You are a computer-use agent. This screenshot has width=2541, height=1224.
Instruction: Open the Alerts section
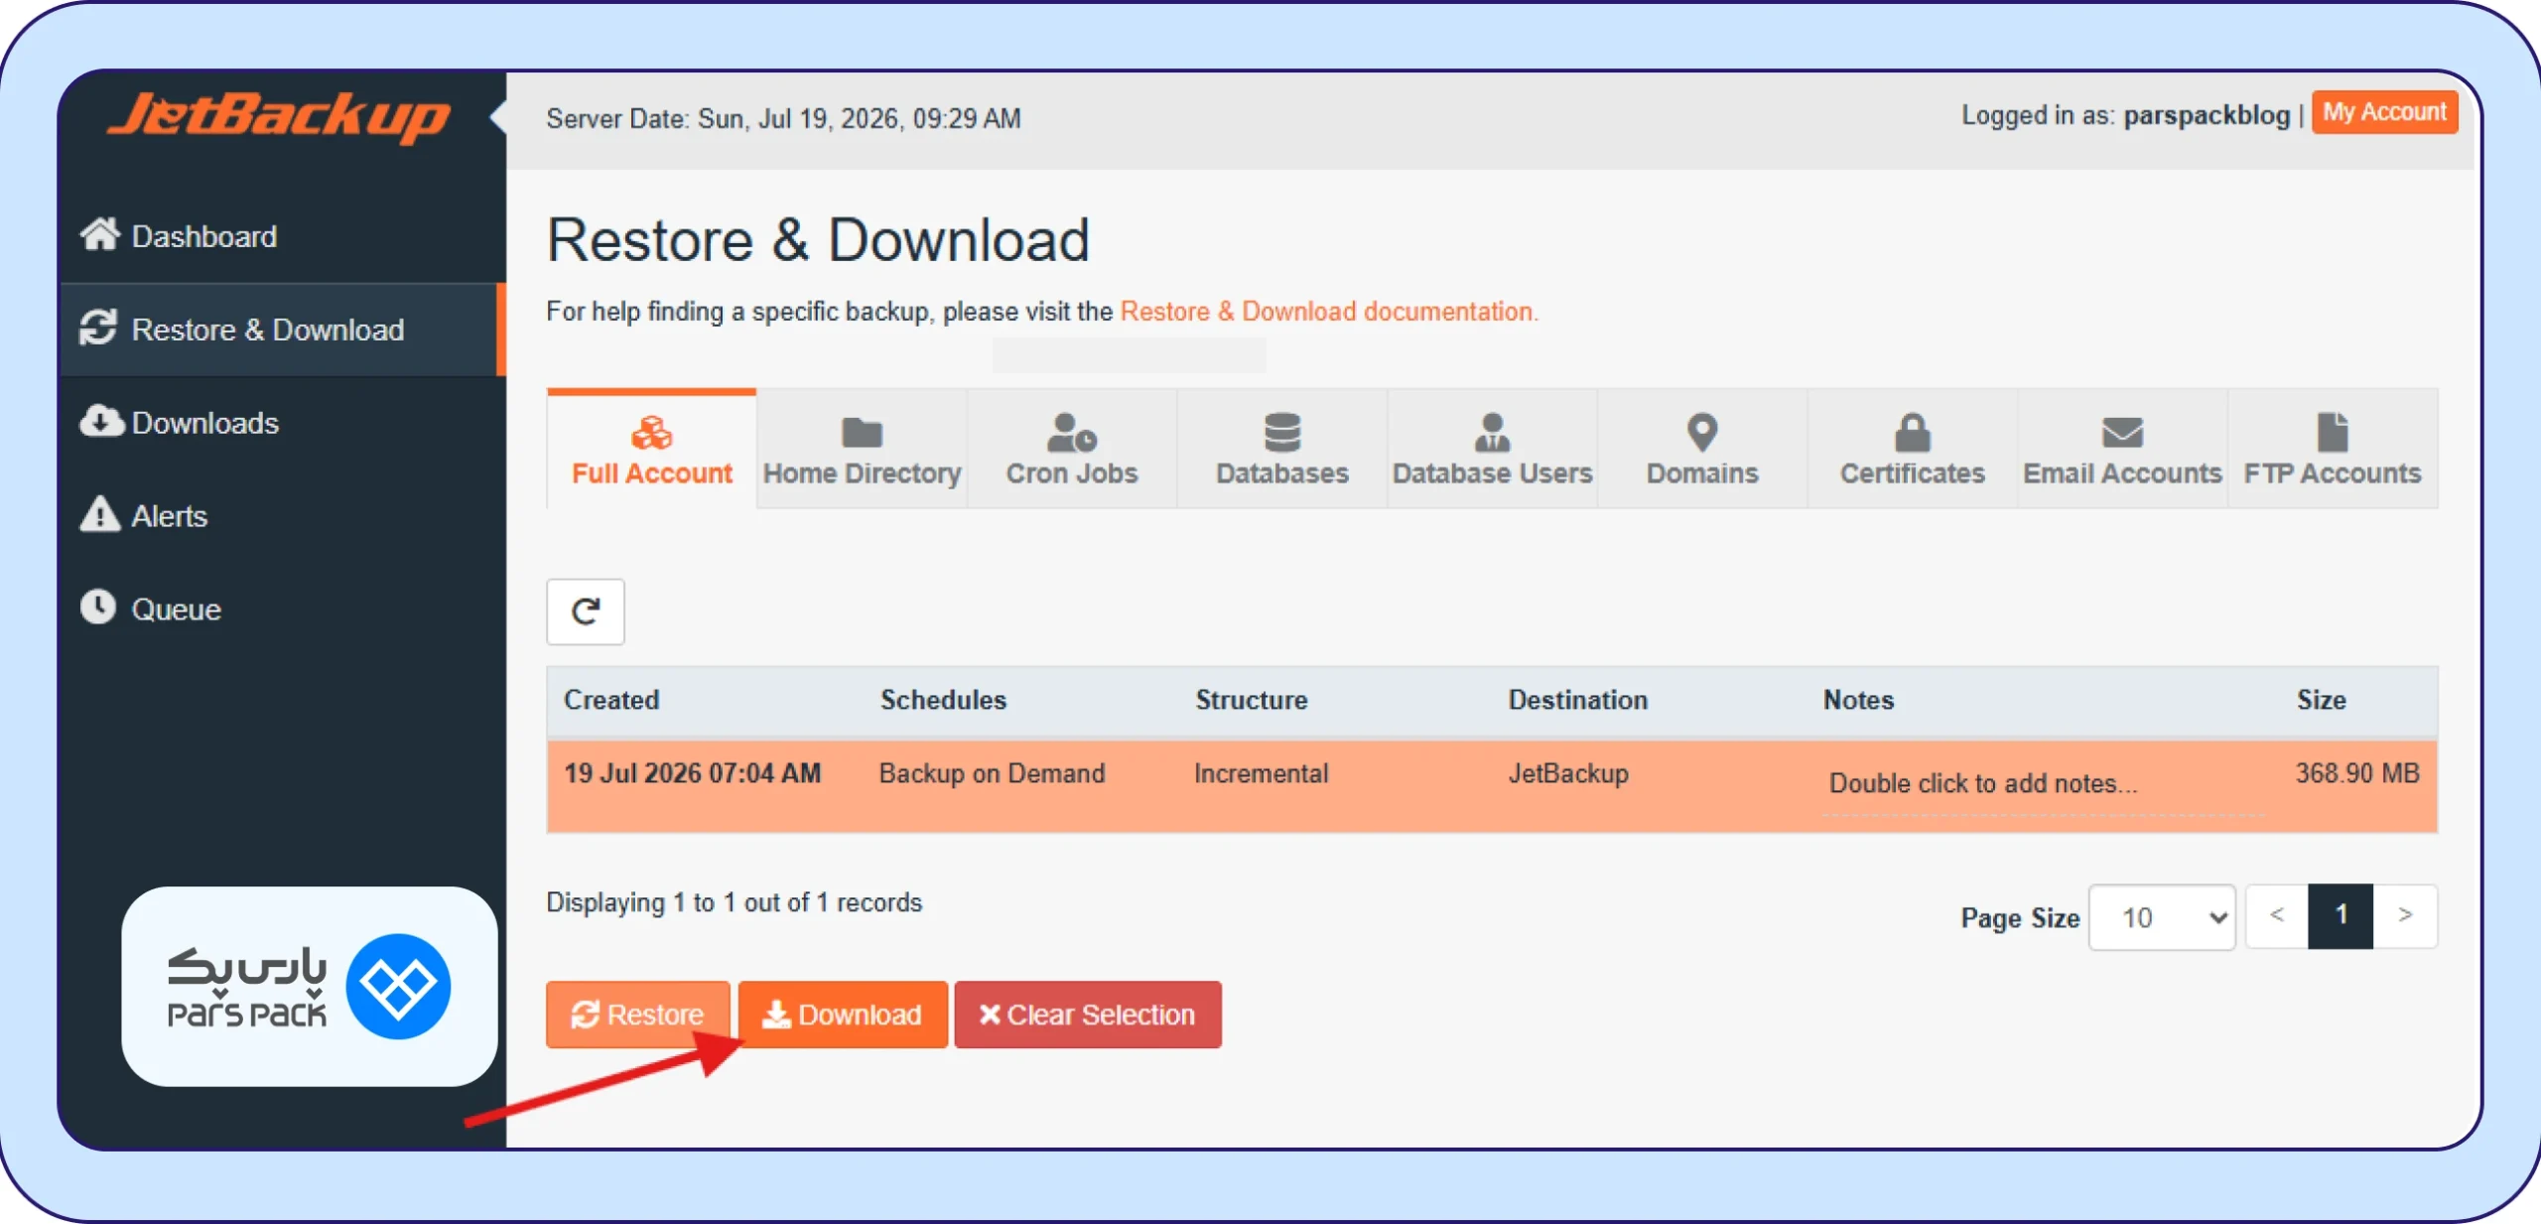(x=282, y=516)
